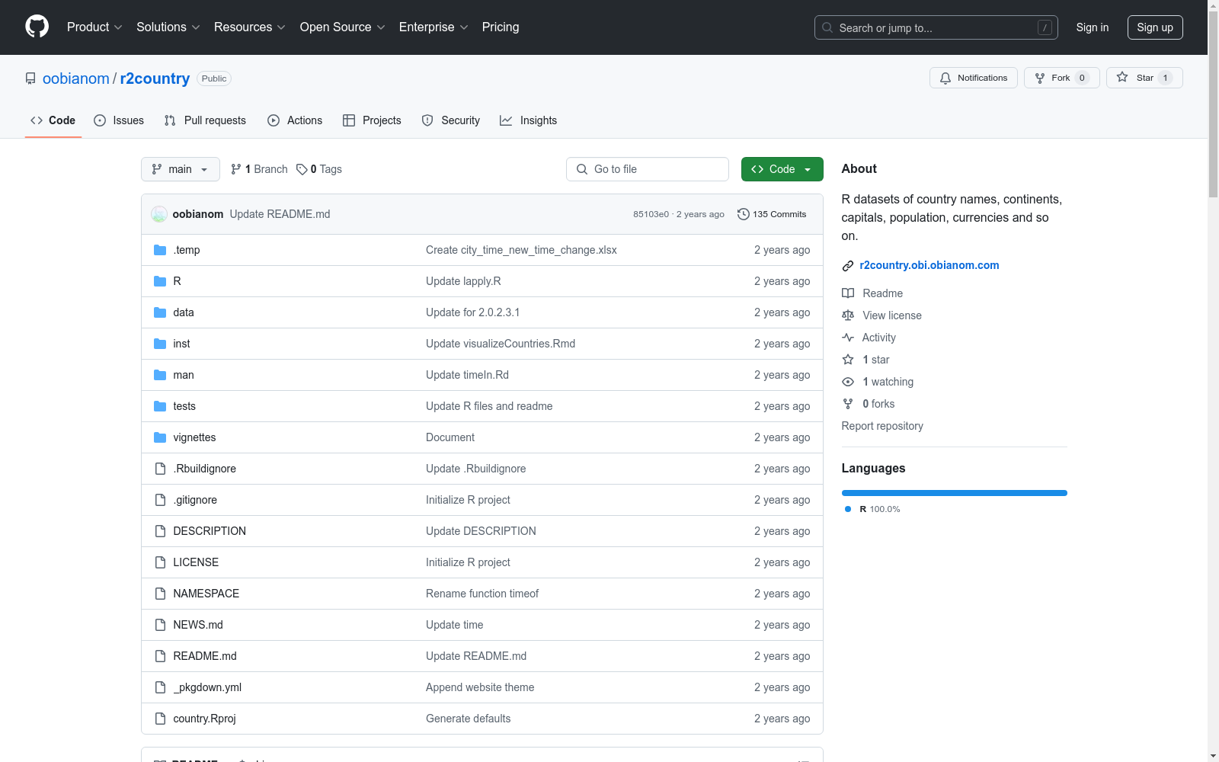1219x762 pixels.
Task: Open the R folder icon
Action: click(x=160, y=281)
